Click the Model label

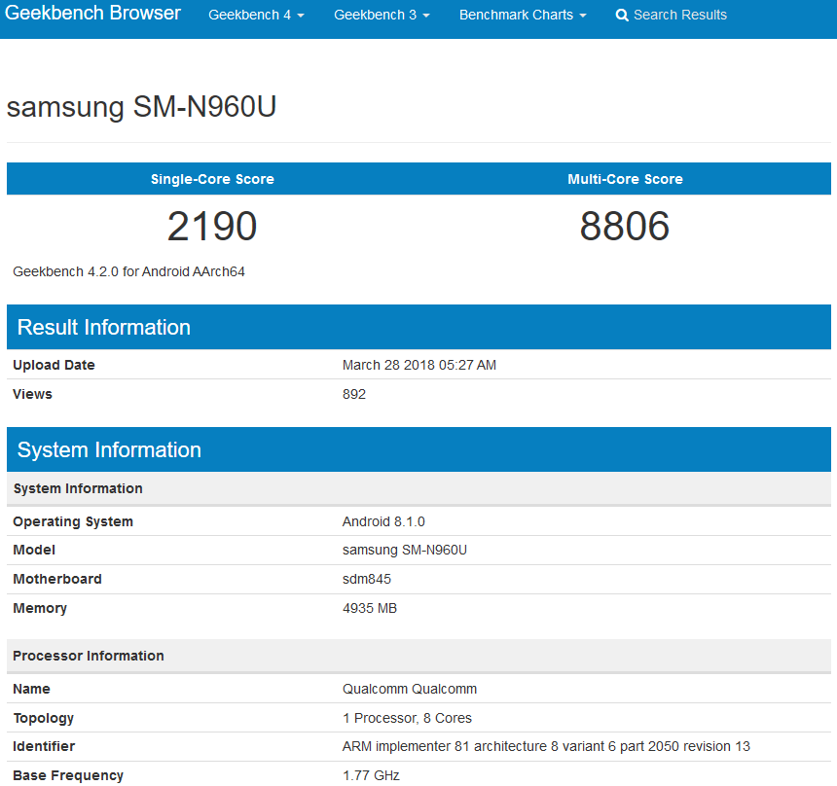pyautogui.click(x=34, y=551)
